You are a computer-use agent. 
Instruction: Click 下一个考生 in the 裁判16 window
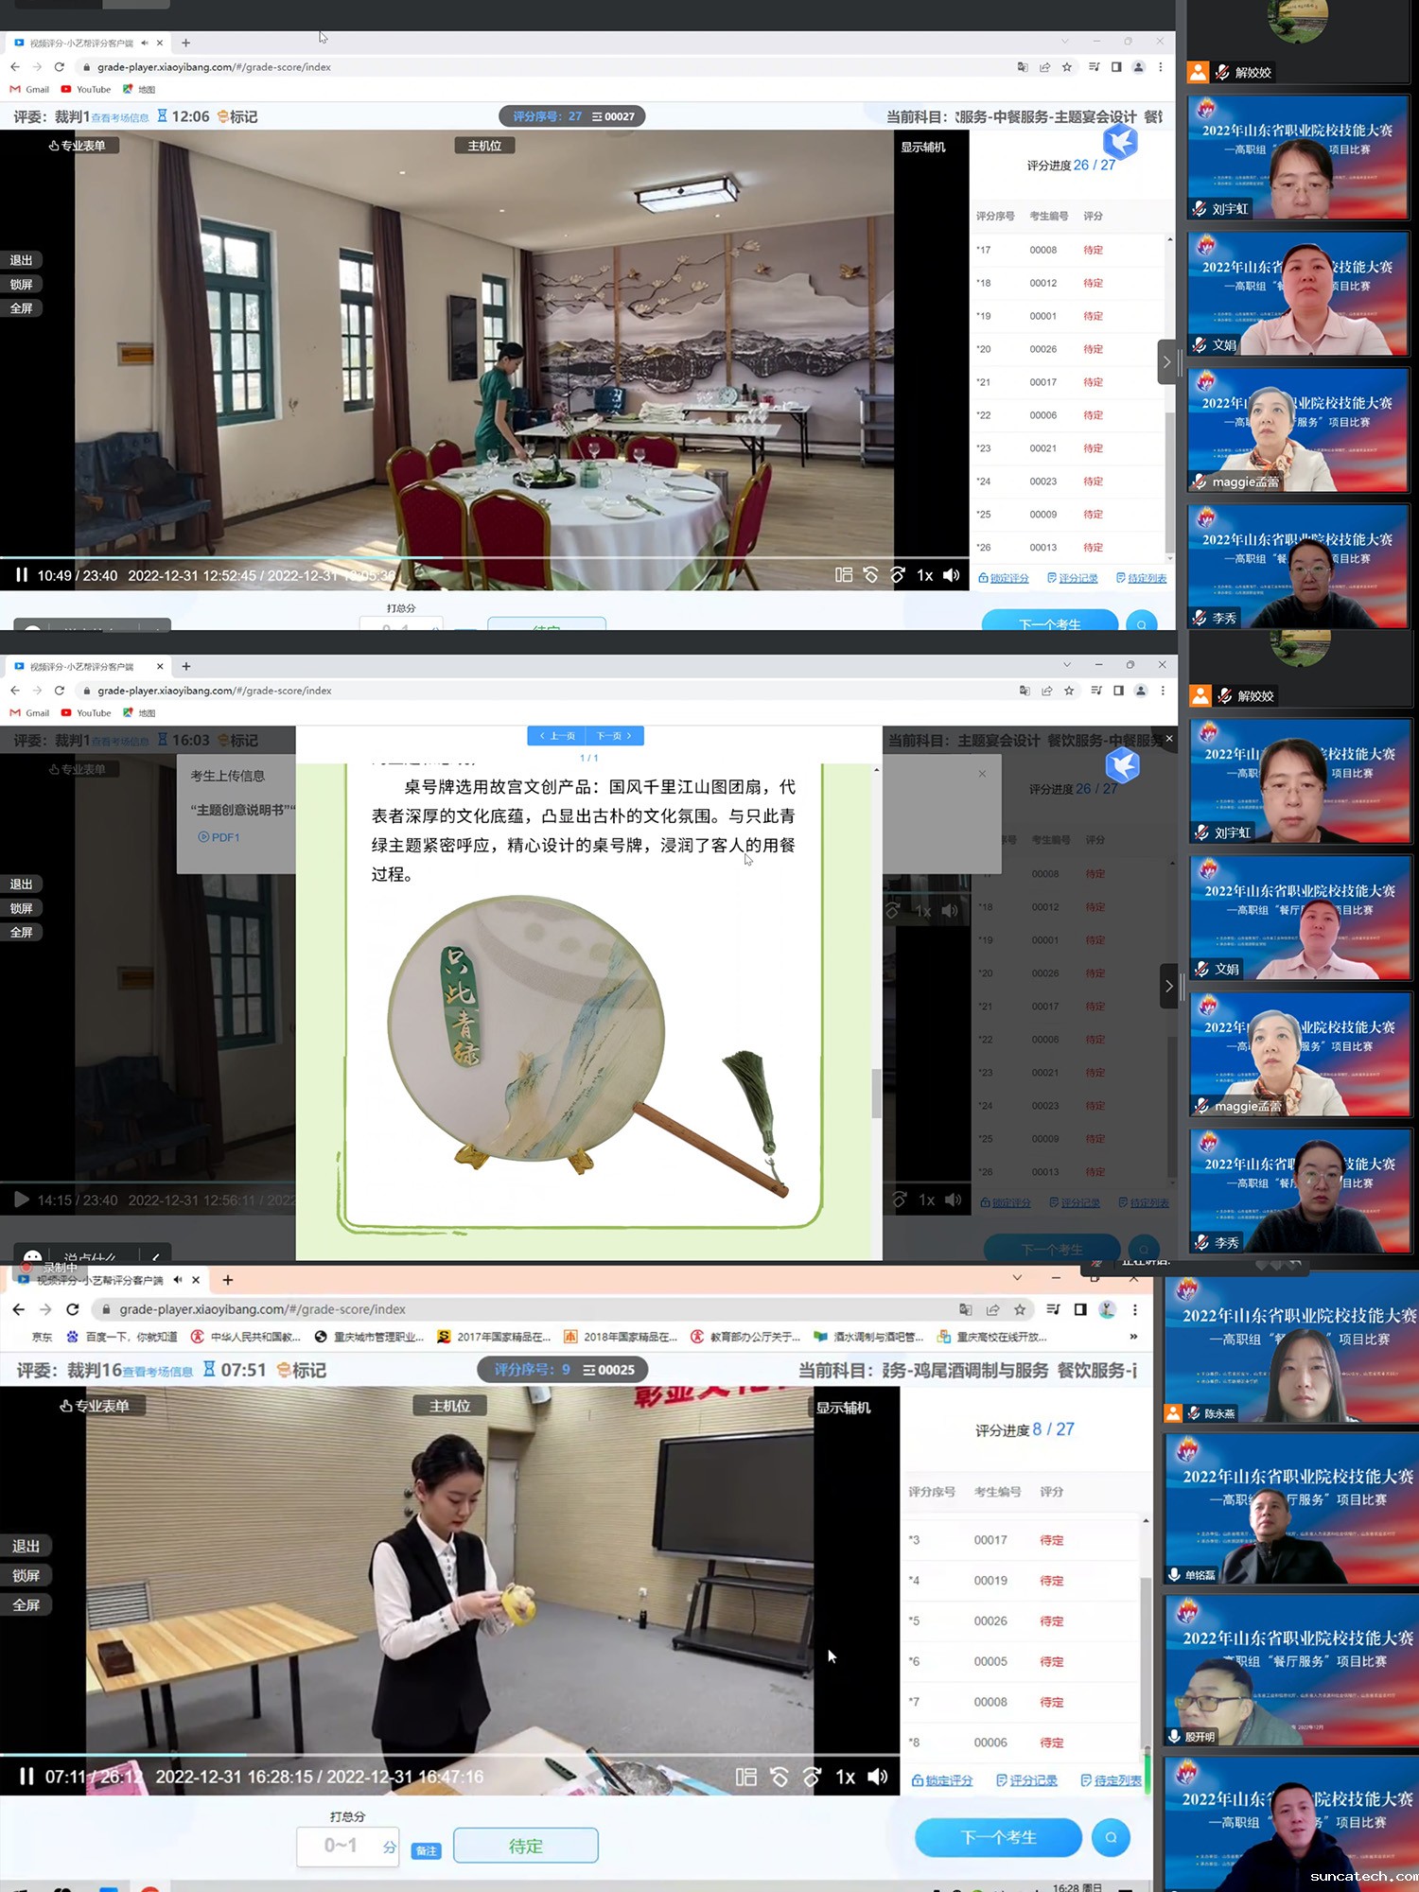998,1837
